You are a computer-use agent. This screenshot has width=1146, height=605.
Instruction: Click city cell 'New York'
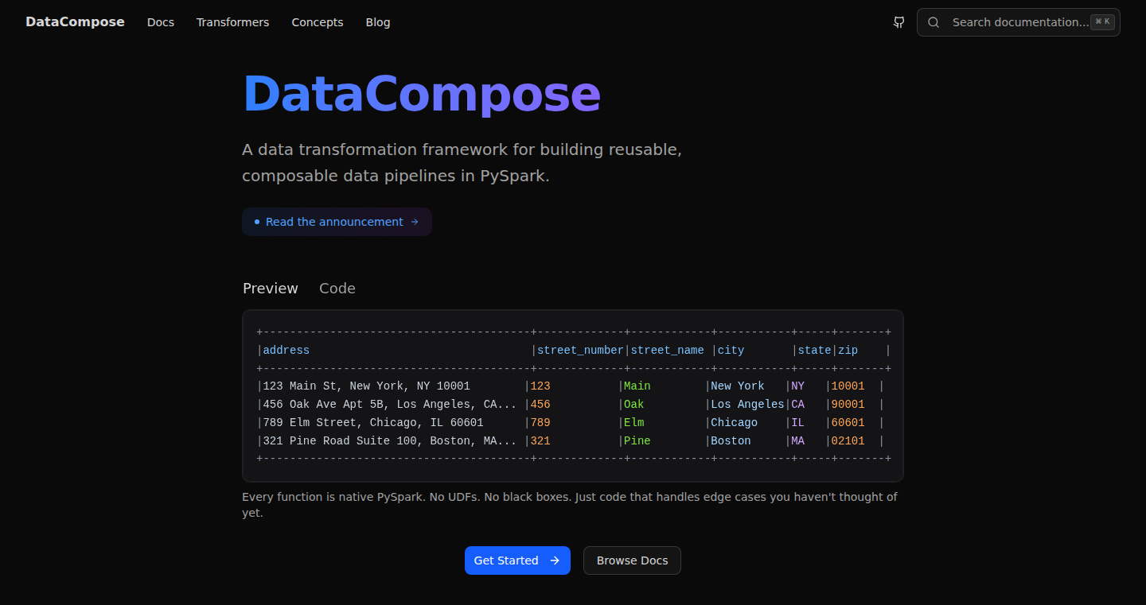tap(738, 386)
